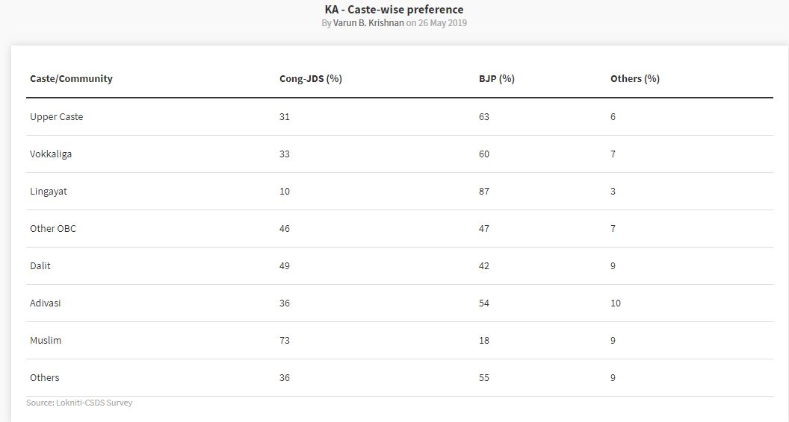Select the Lingayat row label
The width and height of the screenshot is (789, 422).
[49, 192]
